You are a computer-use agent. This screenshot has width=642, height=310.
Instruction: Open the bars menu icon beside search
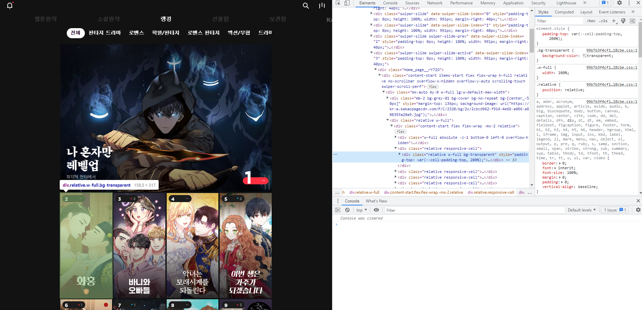(x=322, y=6)
